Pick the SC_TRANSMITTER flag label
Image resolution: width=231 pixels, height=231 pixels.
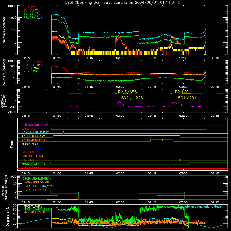(33, 140)
